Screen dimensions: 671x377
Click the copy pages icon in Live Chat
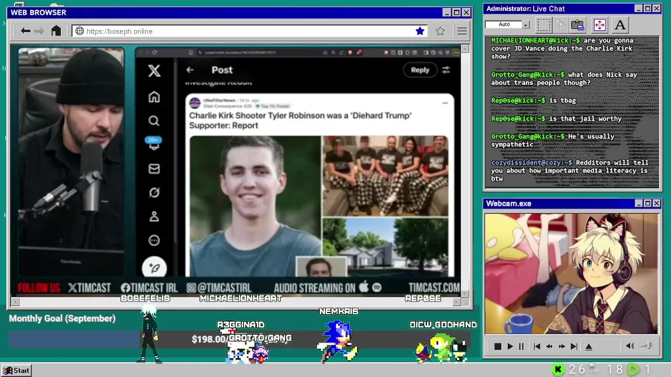click(x=560, y=25)
